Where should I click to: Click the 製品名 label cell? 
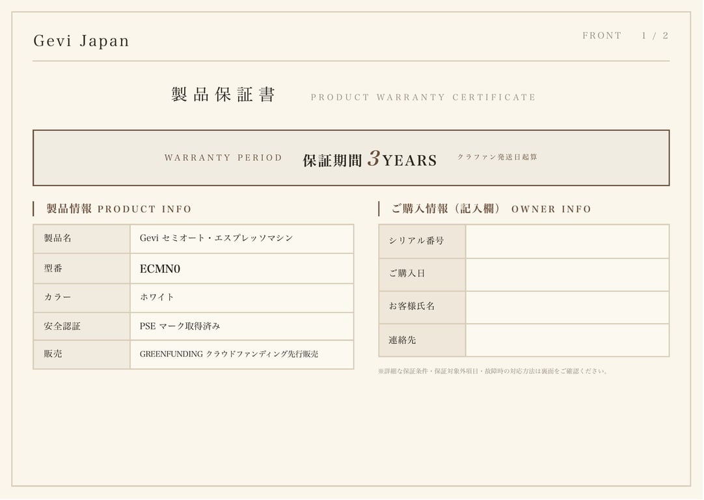pos(82,238)
